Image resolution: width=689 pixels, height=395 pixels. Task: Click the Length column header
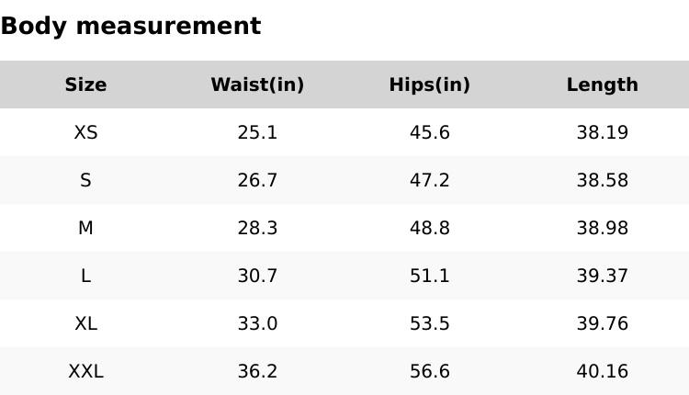pos(602,85)
